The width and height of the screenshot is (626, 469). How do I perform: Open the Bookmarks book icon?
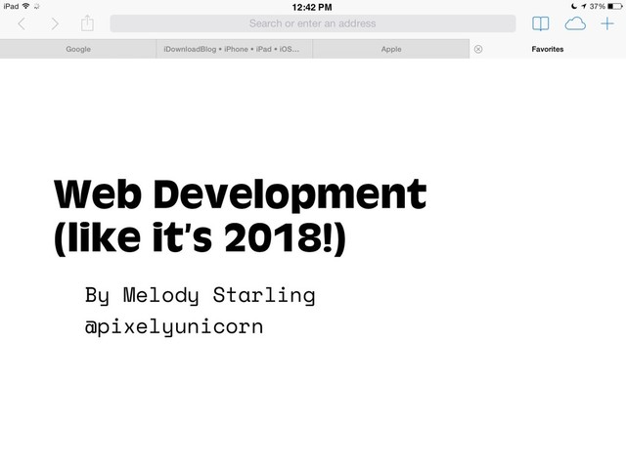(541, 23)
